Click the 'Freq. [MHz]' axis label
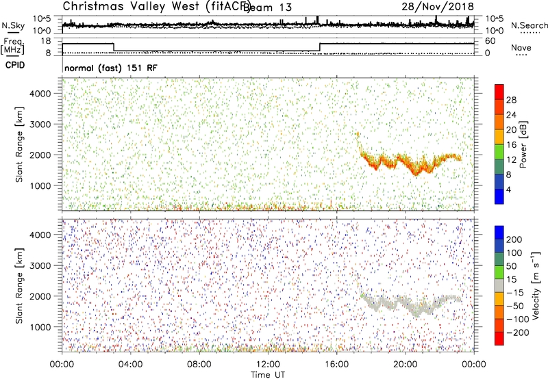 (12, 46)
